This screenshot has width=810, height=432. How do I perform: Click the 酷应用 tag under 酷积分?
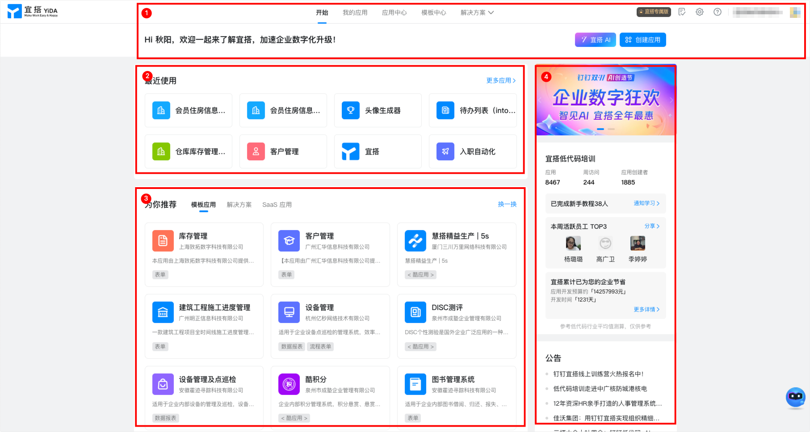click(x=294, y=418)
